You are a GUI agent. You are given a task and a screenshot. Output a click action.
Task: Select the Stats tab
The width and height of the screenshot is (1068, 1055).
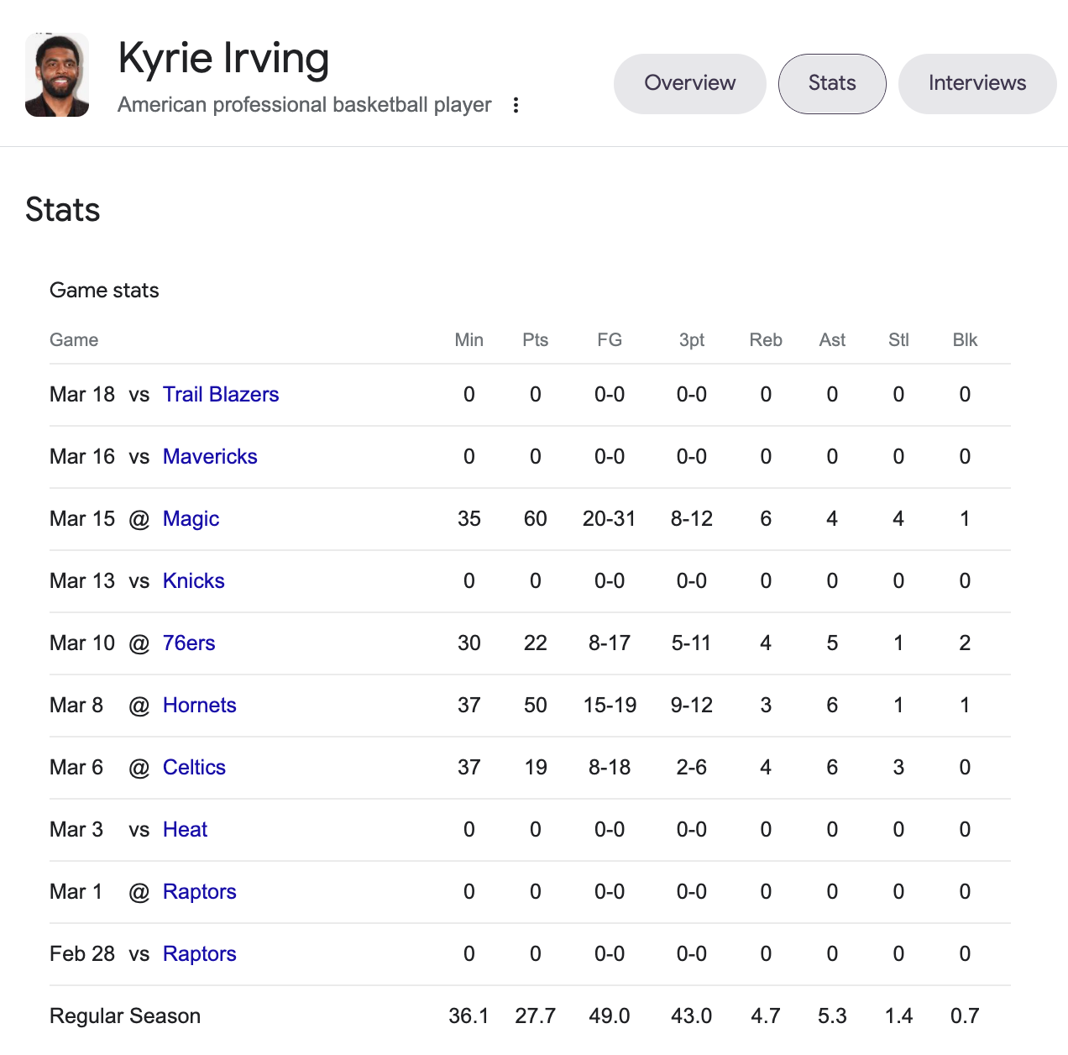pyautogui.click(x=831, y=83)
